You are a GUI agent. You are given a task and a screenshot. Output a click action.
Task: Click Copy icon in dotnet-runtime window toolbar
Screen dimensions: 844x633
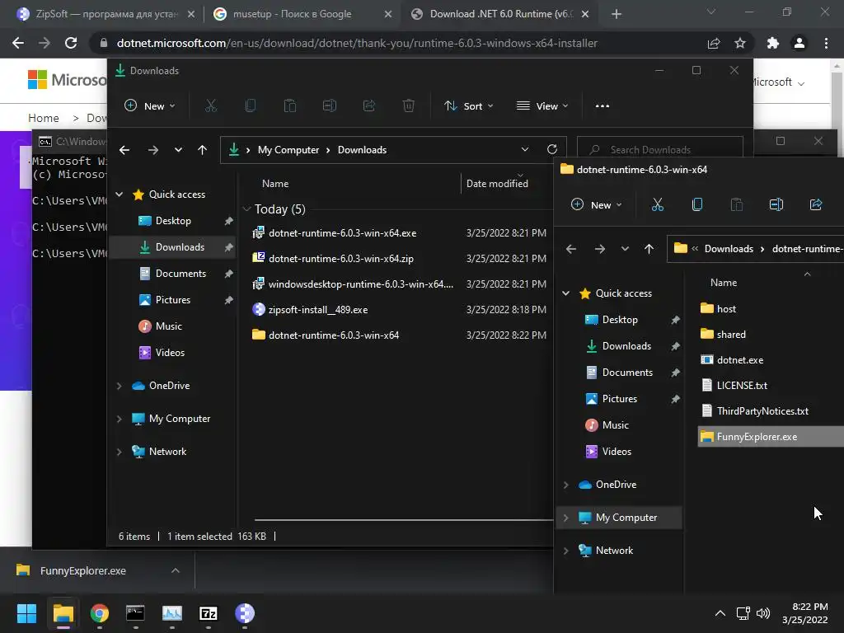pyautogui.click(x=697, y=204)
